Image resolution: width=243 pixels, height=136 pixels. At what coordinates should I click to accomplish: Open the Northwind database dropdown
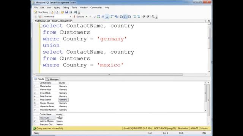tap(70, 17)
